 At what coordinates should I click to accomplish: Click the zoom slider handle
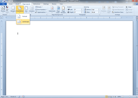(130, 97)
